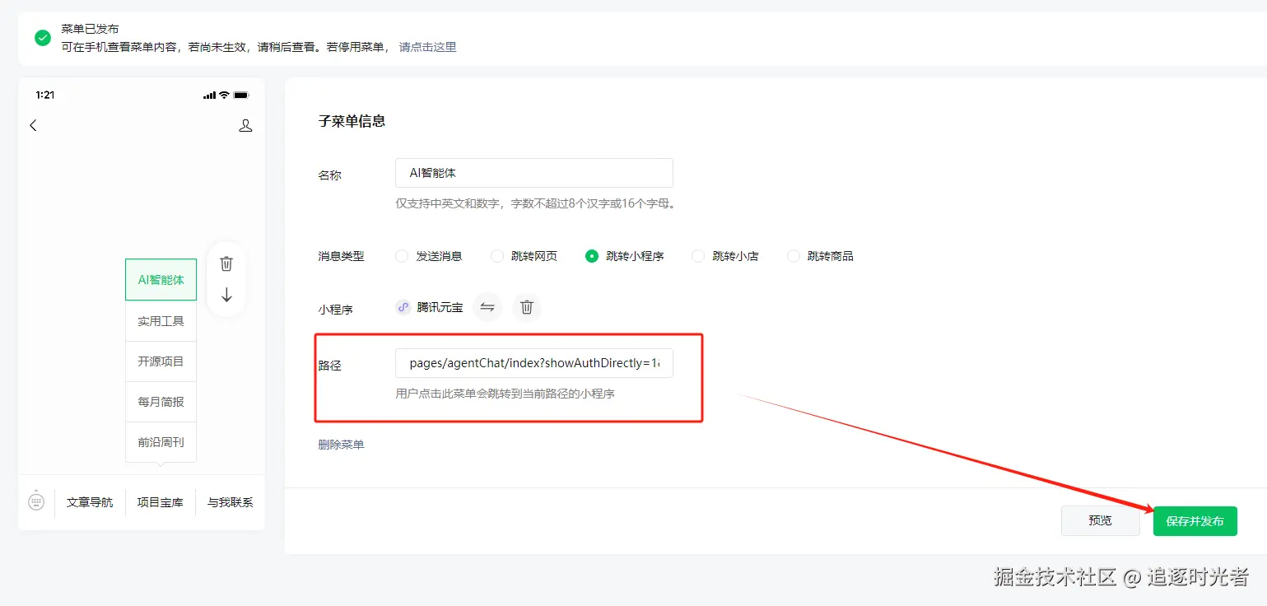Open the 文章导航 bottom menu

click(x=90, y=502)
